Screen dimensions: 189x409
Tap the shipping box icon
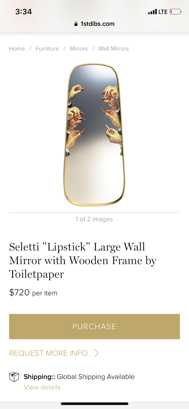pyautogui.click(x=14, y=377)
